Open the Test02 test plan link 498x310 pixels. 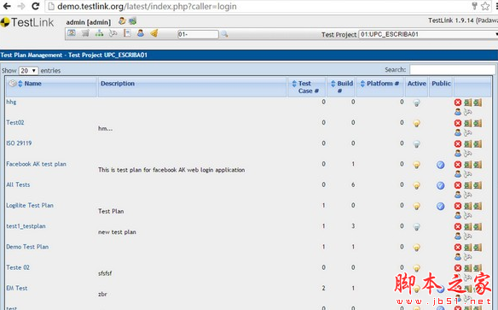click(x=15, y=122)
